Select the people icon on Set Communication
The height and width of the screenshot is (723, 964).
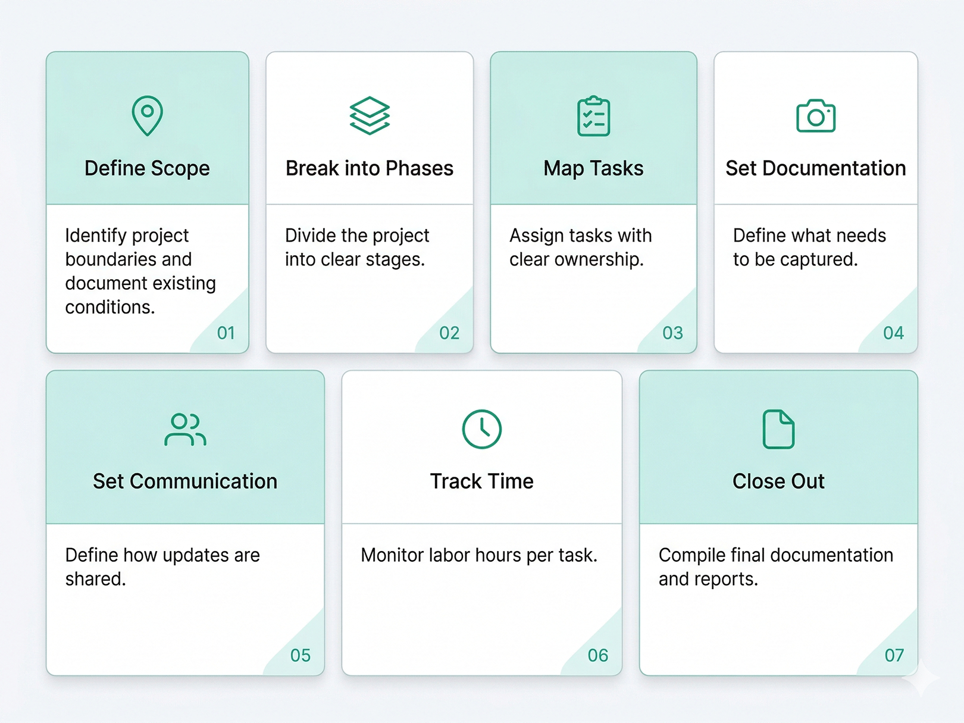pos(184,431)
